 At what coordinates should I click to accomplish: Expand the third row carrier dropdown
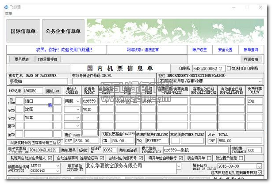(x=78, y=118)
